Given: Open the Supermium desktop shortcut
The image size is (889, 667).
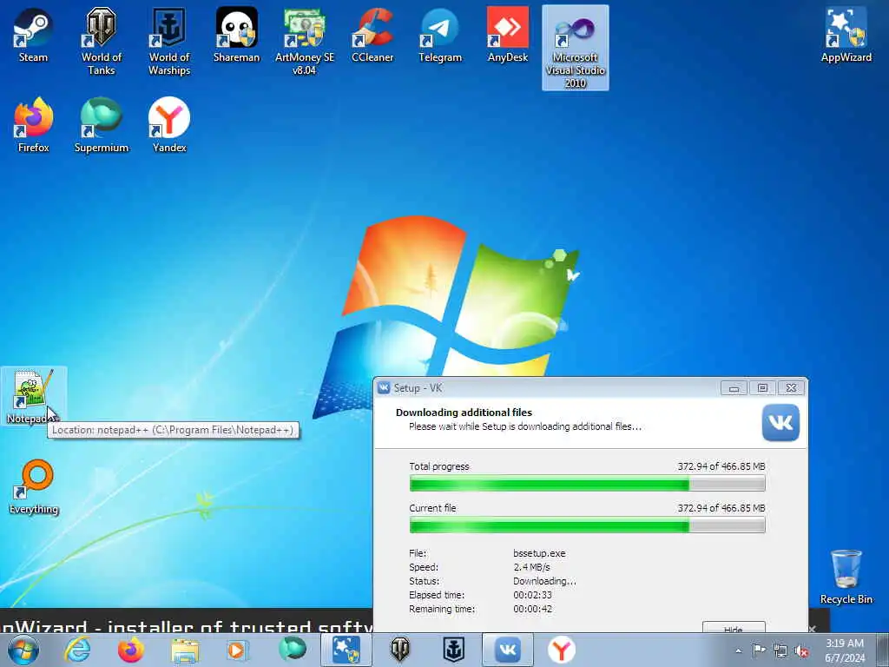Looking at the screenshot, I should (102, 125).
